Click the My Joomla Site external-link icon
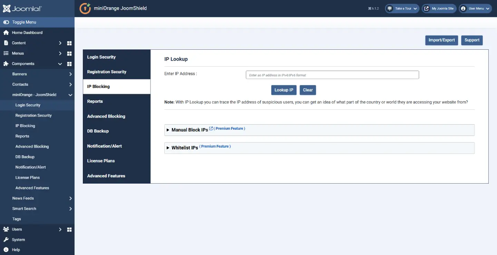The image size is (497, 255). coord(427,9)
